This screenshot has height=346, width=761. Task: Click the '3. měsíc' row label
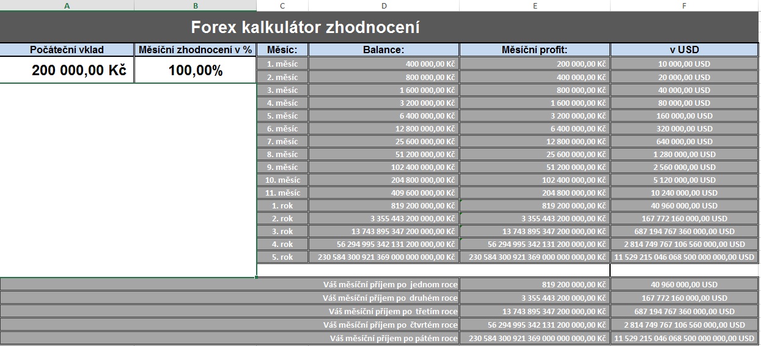click(282, 90)
